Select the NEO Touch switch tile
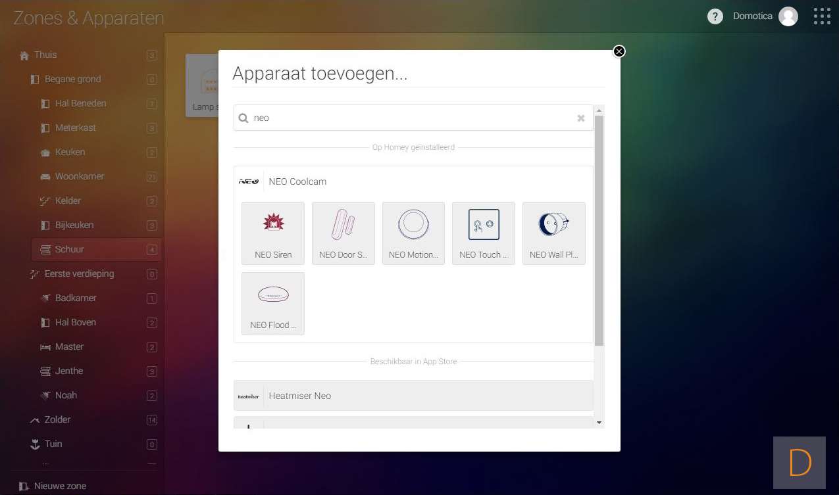This screenshot has width=839, height=495. (484, 233)
